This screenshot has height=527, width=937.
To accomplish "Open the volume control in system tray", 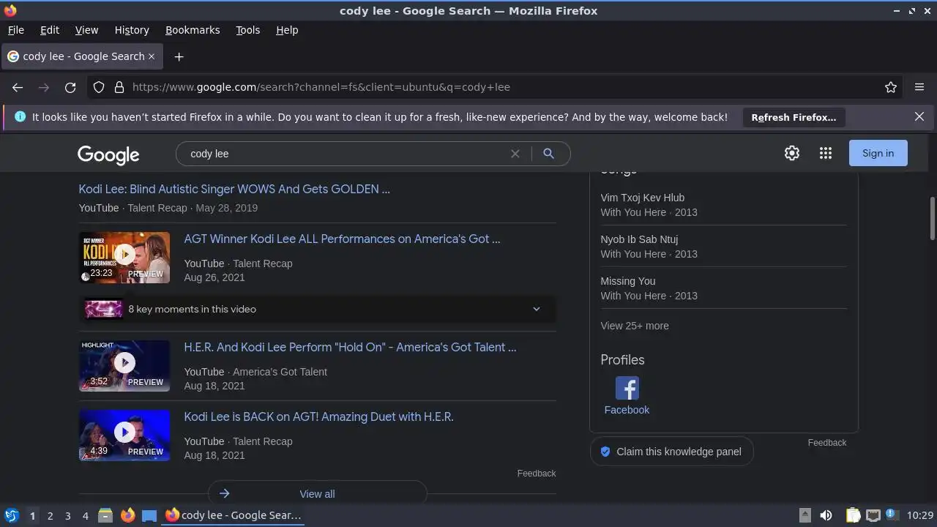I will pyautogui.click(x=826, y=515).
